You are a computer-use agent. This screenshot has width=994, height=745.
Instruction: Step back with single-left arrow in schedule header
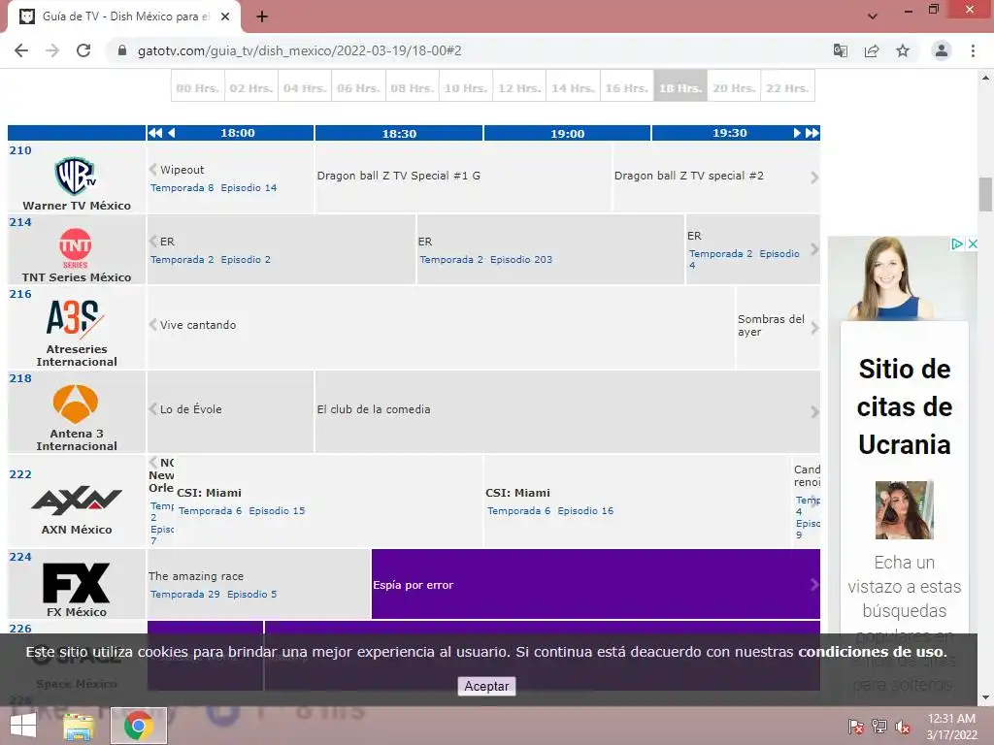pos(171,133)
